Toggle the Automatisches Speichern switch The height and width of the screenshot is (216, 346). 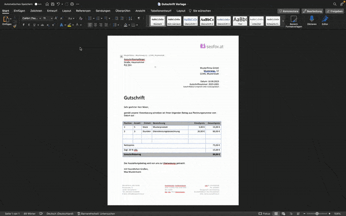coord(38,4)
